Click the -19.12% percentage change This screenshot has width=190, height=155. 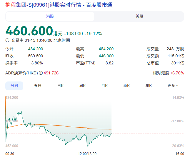point(93,34)
